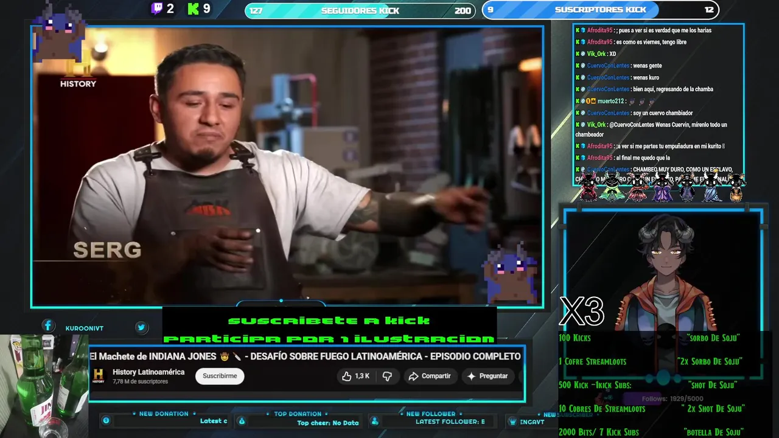779x438 pixels.
Task: Dislike the video with the thumbs-down icon
Action: pos(387,376)
